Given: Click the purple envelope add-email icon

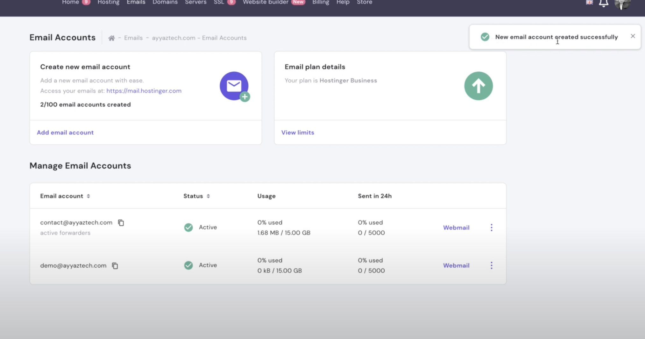Looking at the screenshot, I should [234, 86].
